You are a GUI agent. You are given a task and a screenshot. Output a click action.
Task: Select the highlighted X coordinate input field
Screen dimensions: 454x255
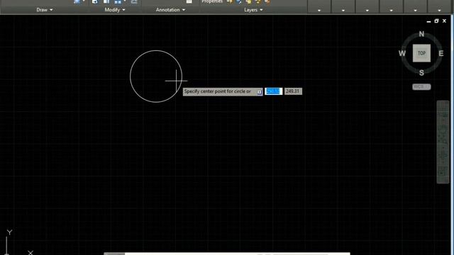point(273,91)
